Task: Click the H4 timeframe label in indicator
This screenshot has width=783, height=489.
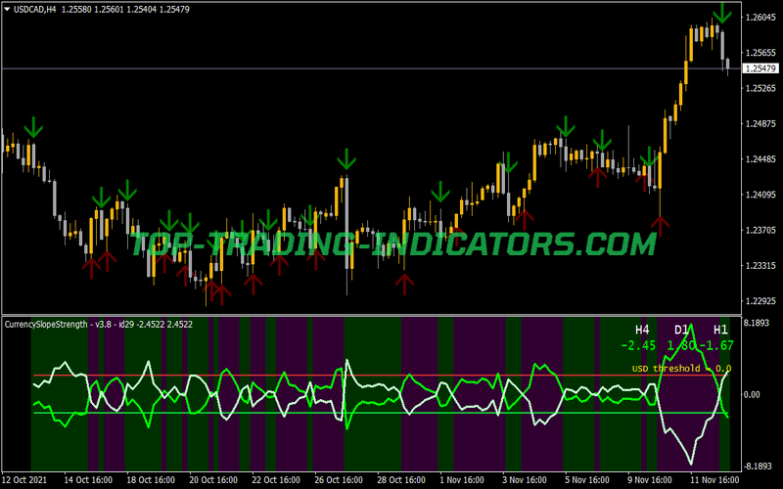Action: tap(642, 330)
